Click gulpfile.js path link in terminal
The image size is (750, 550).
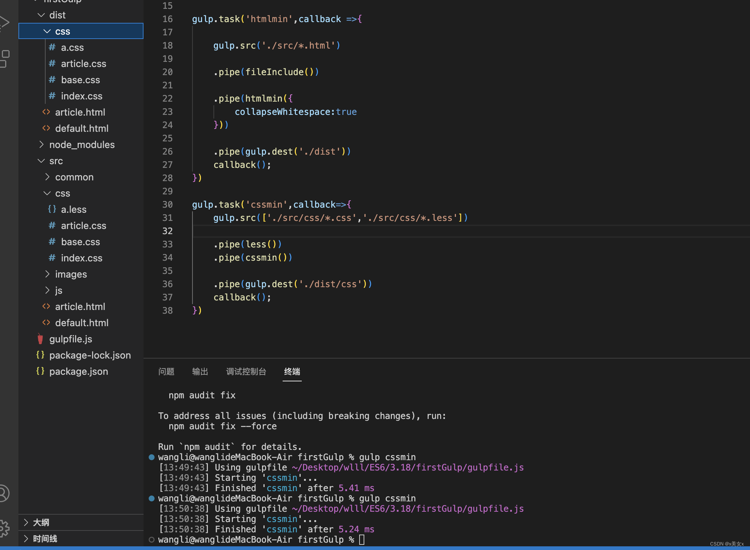click(x=407, y=508)
